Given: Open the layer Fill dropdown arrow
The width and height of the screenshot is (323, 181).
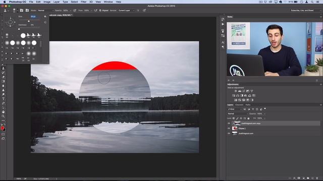Looking at the screenshot, I should coord(264,118).
